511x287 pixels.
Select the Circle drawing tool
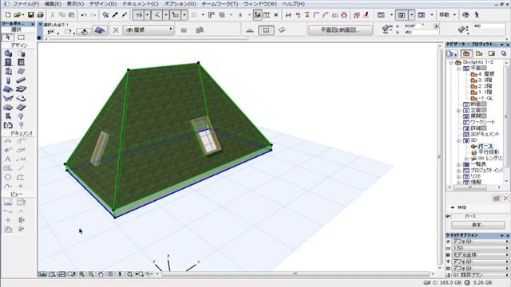point(8,177)
